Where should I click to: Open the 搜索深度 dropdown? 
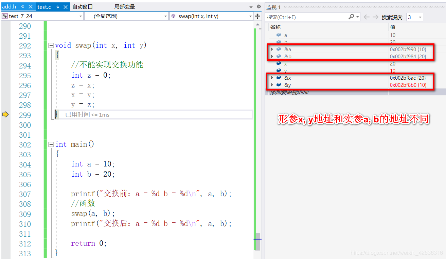(x=414, y=17)
